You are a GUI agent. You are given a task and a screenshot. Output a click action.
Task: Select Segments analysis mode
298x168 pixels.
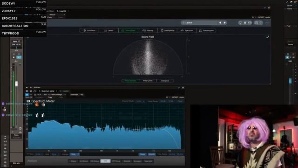click(x=148, y=161)
